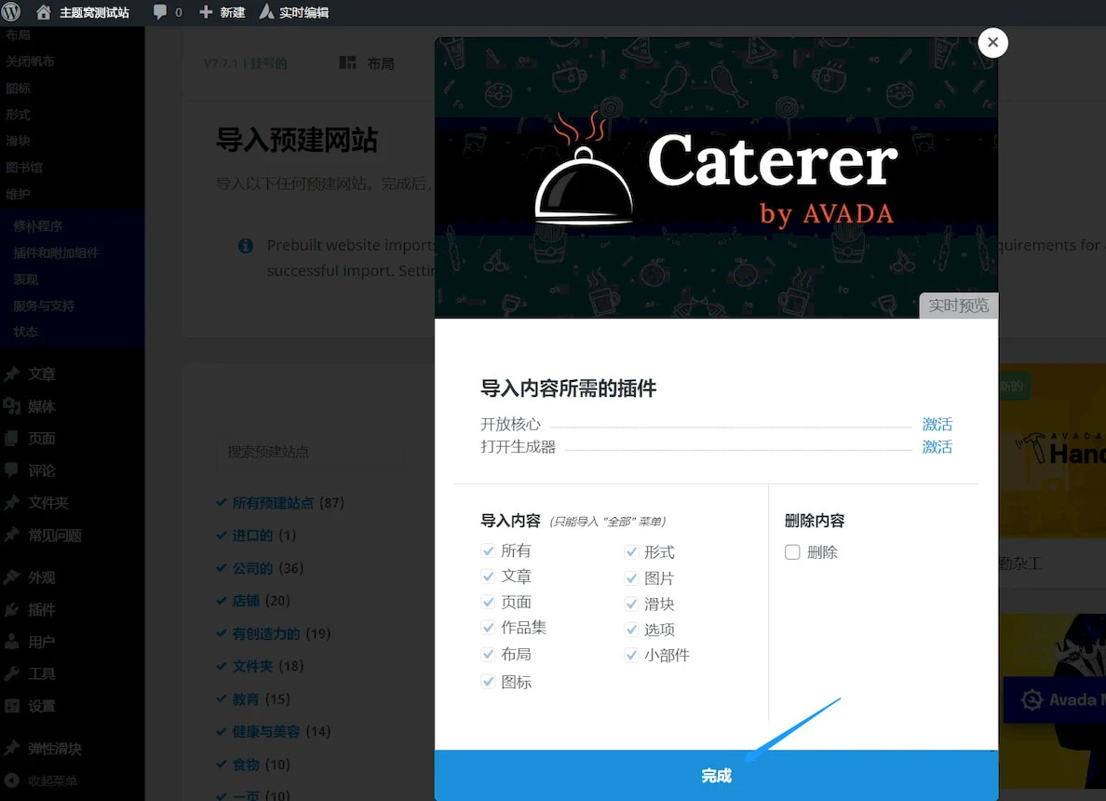Click the brush icon for 外观
Image resolution: width=1106 pixels, height=801 pixels.
tap(12, 577)
